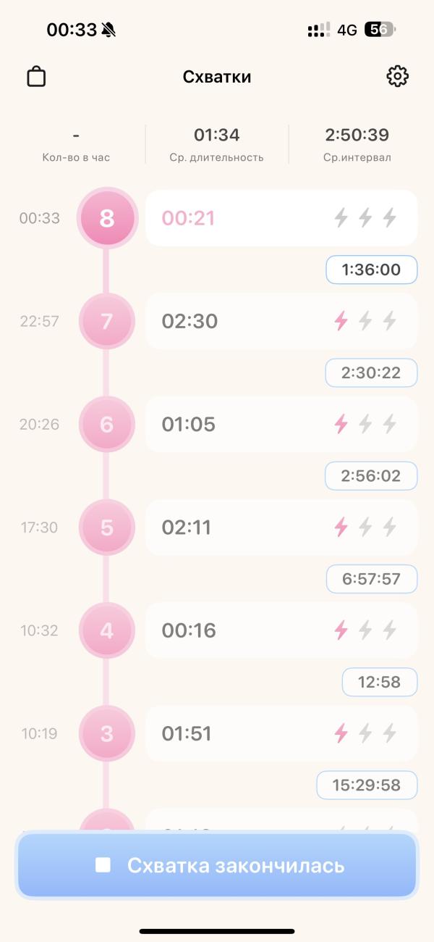Image resolution: width=434 pixels, height=942 pixels.
Task: Tap stop square icon in bottom button
Action: pos(103,865)
